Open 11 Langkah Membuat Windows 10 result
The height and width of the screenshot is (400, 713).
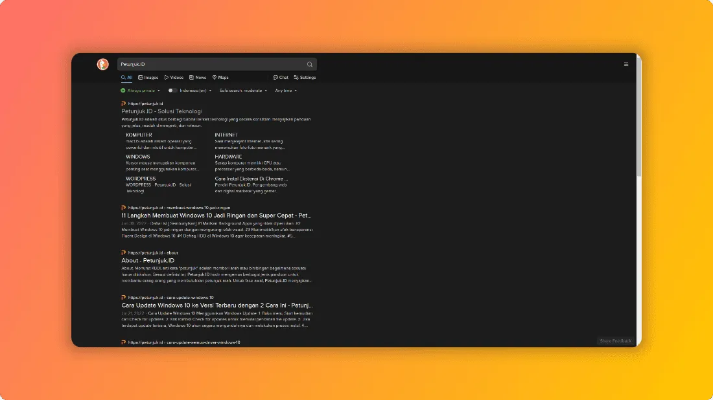click(216, 216)
